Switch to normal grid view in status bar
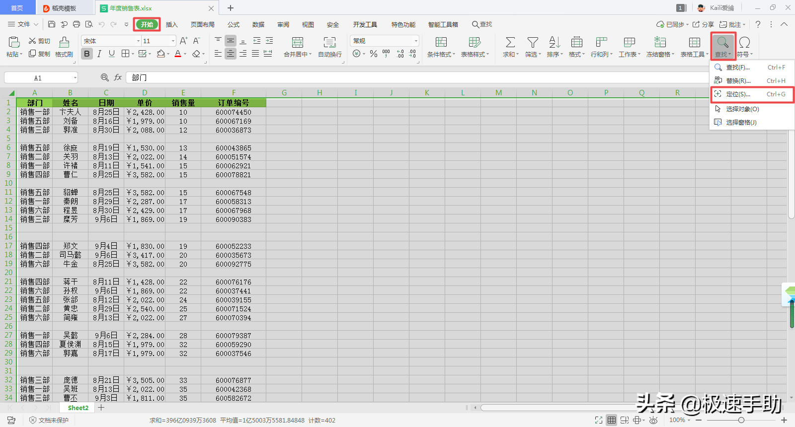This screenshot has width=795, height=427. [x=612, y=420]
